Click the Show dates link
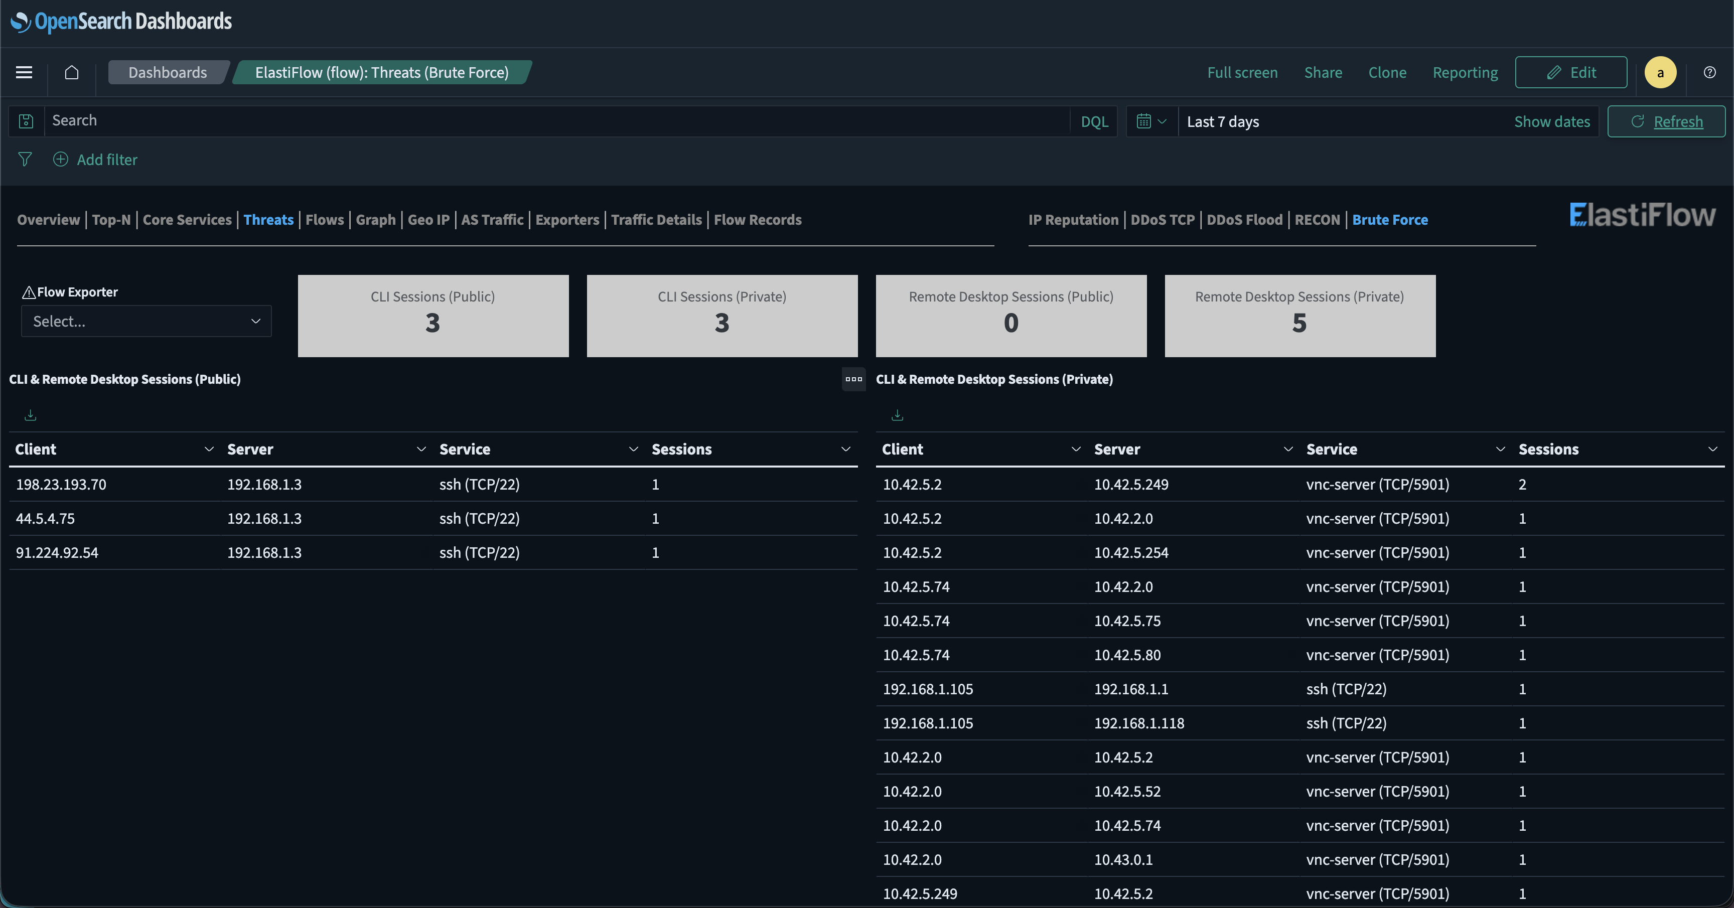This screenshot has height=908, width=1734. click(1551, 121)
